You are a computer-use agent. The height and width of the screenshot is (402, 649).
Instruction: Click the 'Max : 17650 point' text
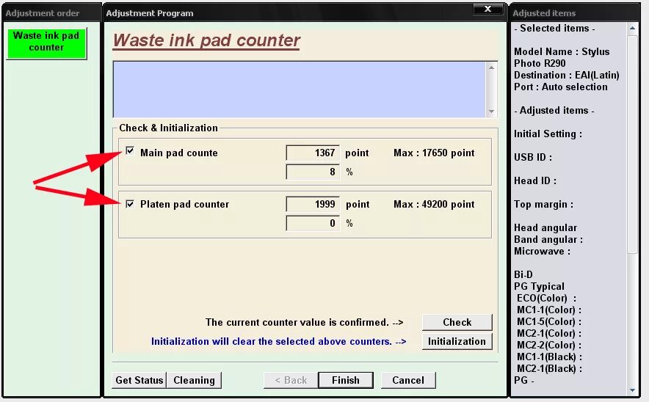434,153
